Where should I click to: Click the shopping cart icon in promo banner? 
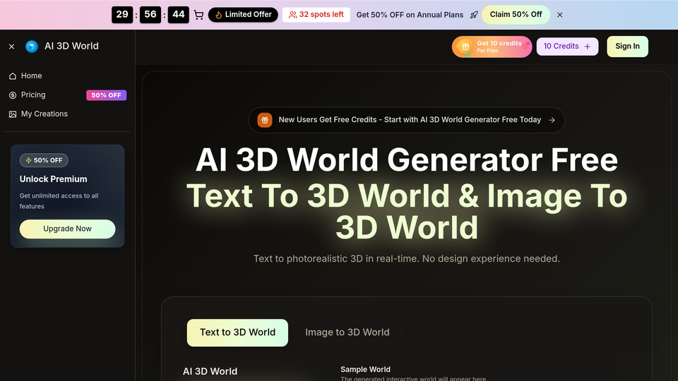point(198,15)
